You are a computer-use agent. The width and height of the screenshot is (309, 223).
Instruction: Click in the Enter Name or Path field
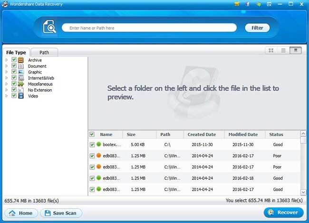[x=149, y=28]
